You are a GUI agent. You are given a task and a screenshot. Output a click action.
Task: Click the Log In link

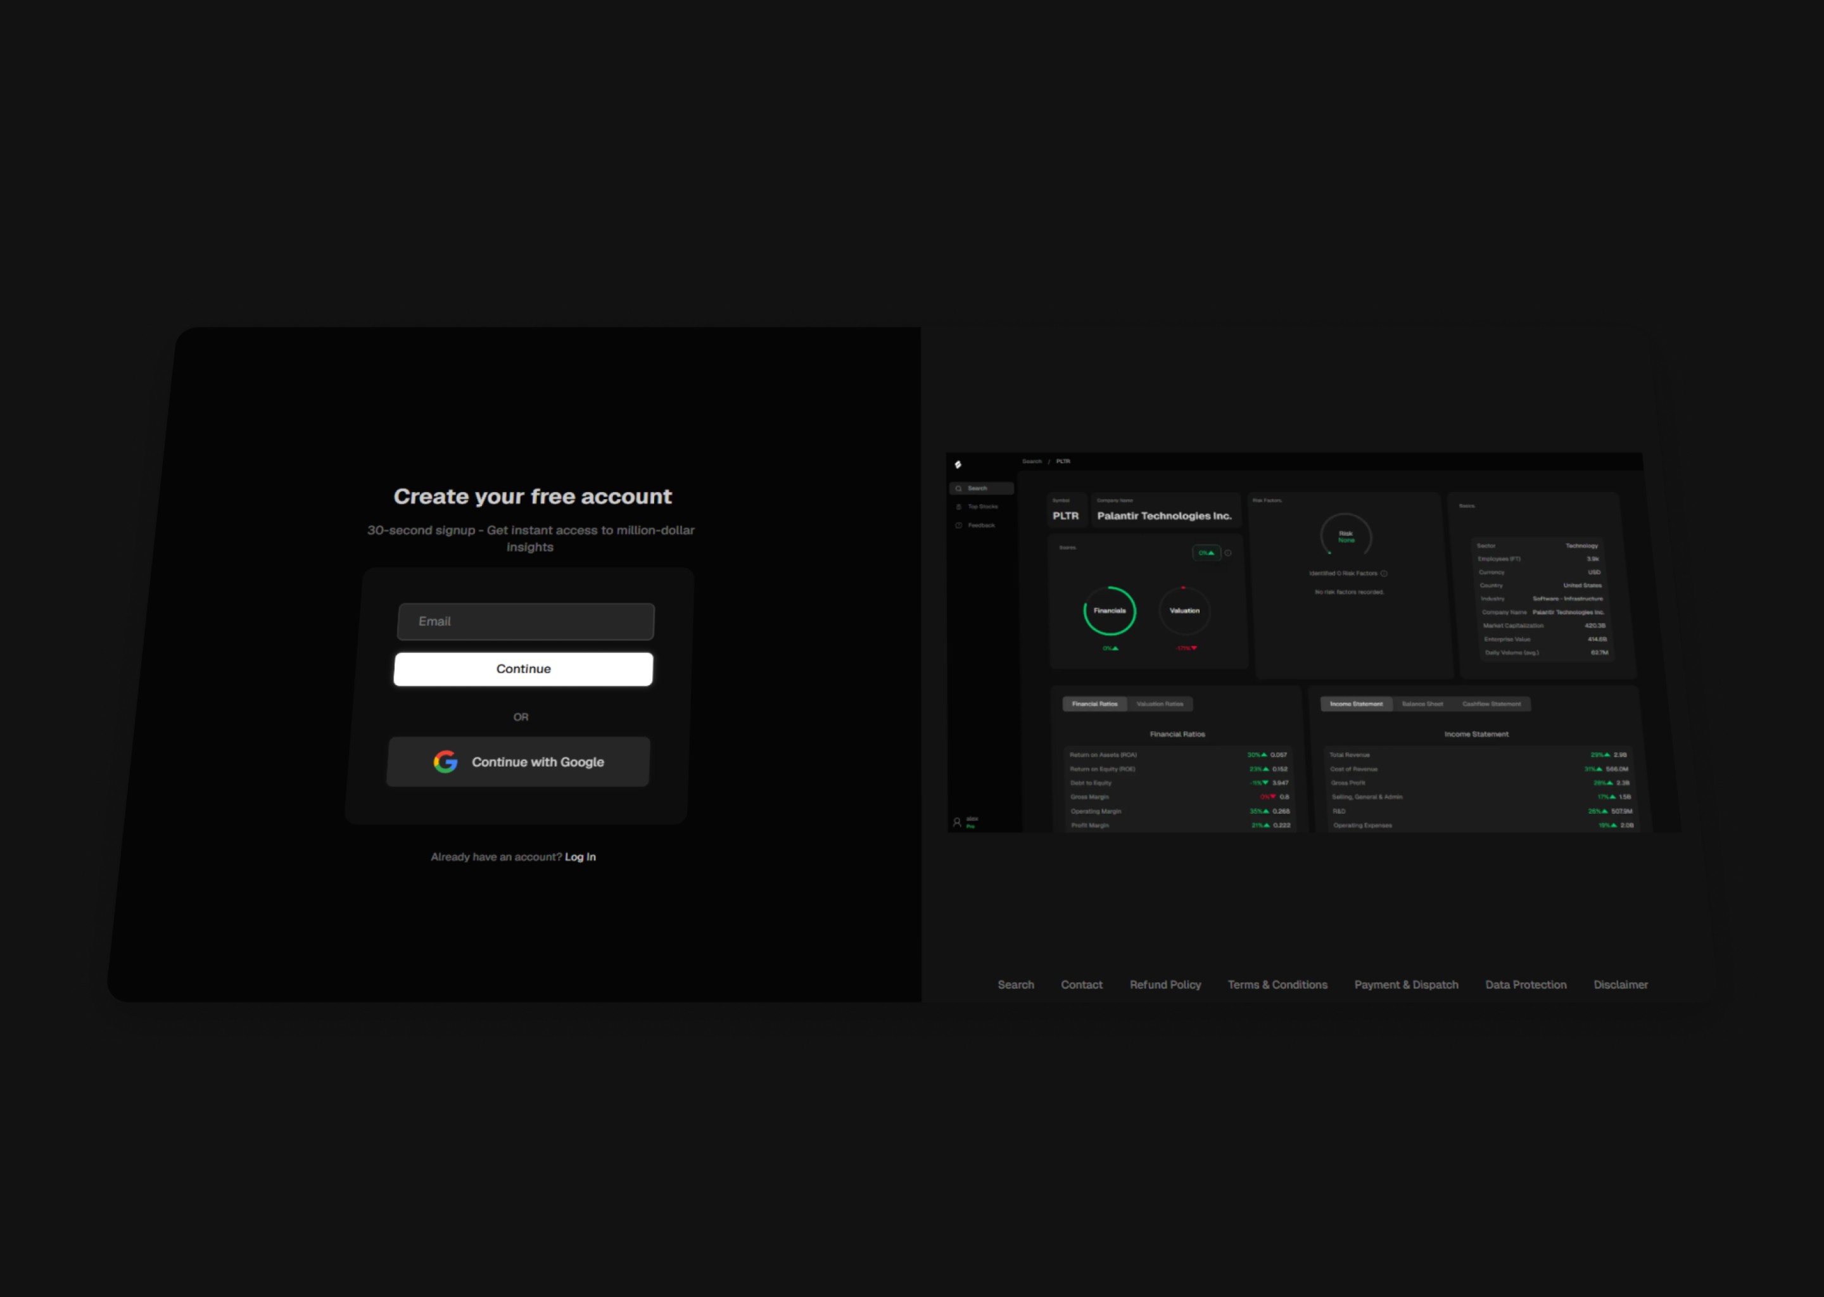coord(579,857)
